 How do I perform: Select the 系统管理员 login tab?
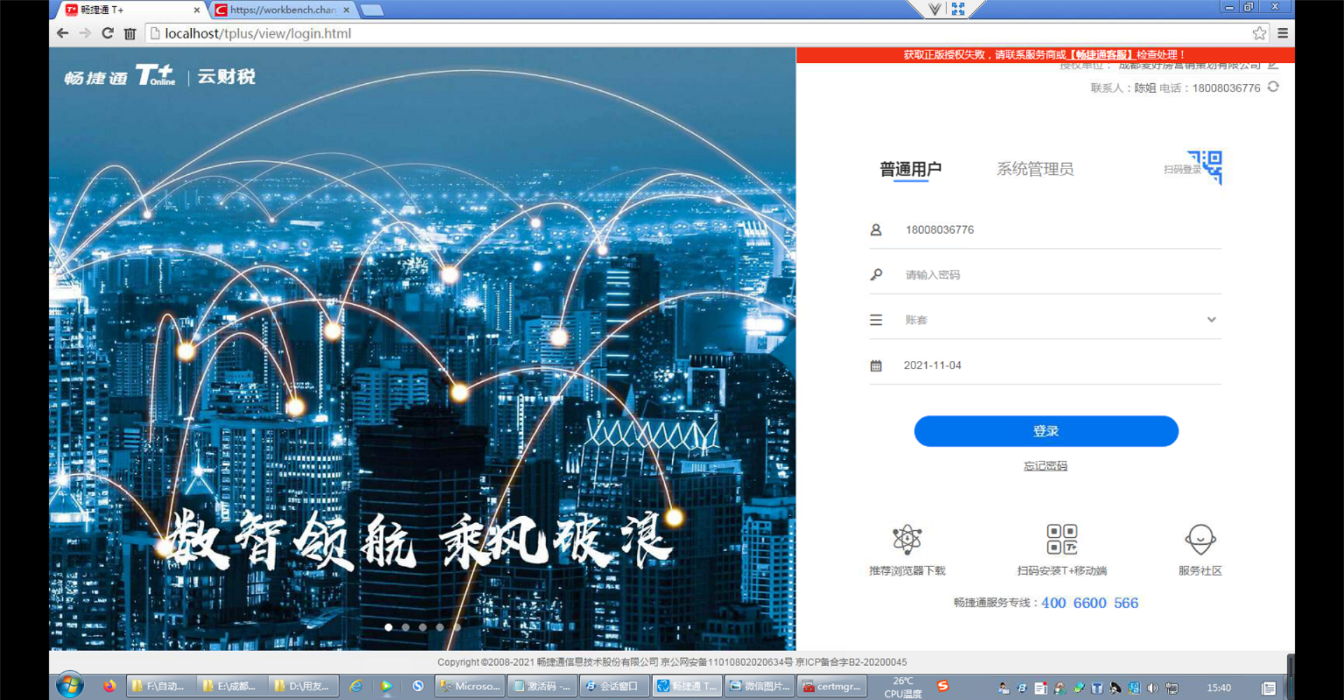[x=1035, y=169]
